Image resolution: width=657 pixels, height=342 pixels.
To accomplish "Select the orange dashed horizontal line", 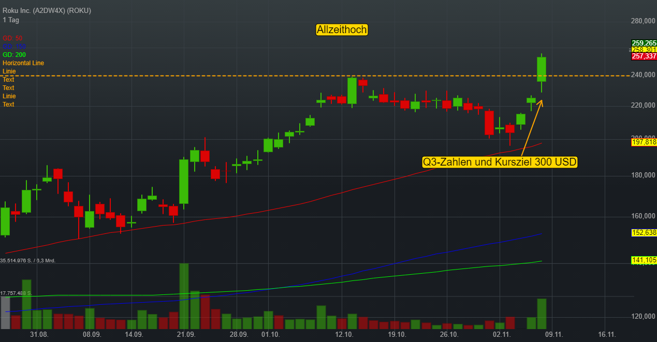I will pos(317,76).
